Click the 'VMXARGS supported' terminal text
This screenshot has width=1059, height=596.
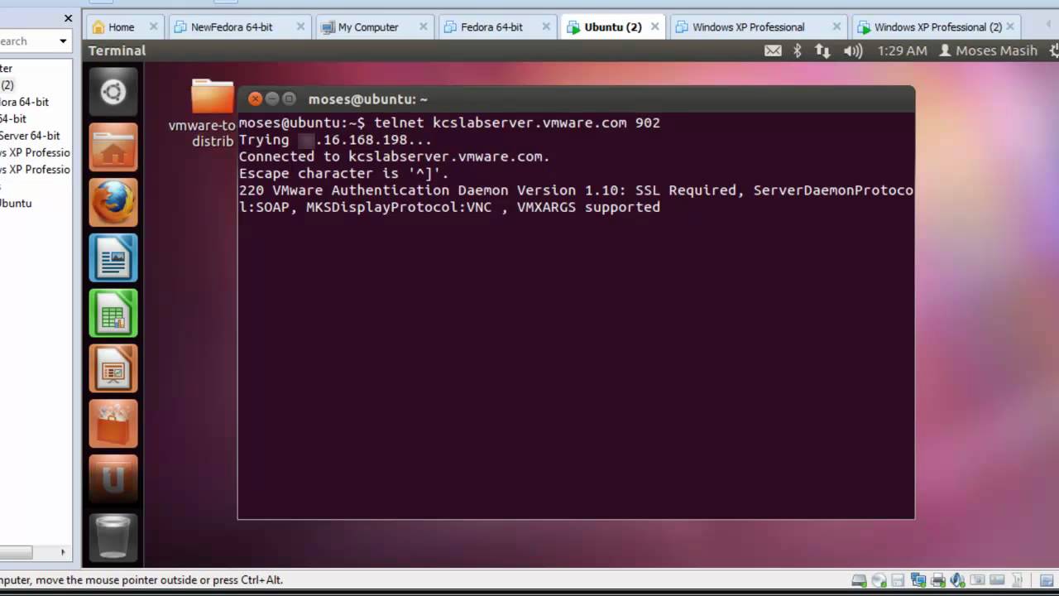point(588,207)
